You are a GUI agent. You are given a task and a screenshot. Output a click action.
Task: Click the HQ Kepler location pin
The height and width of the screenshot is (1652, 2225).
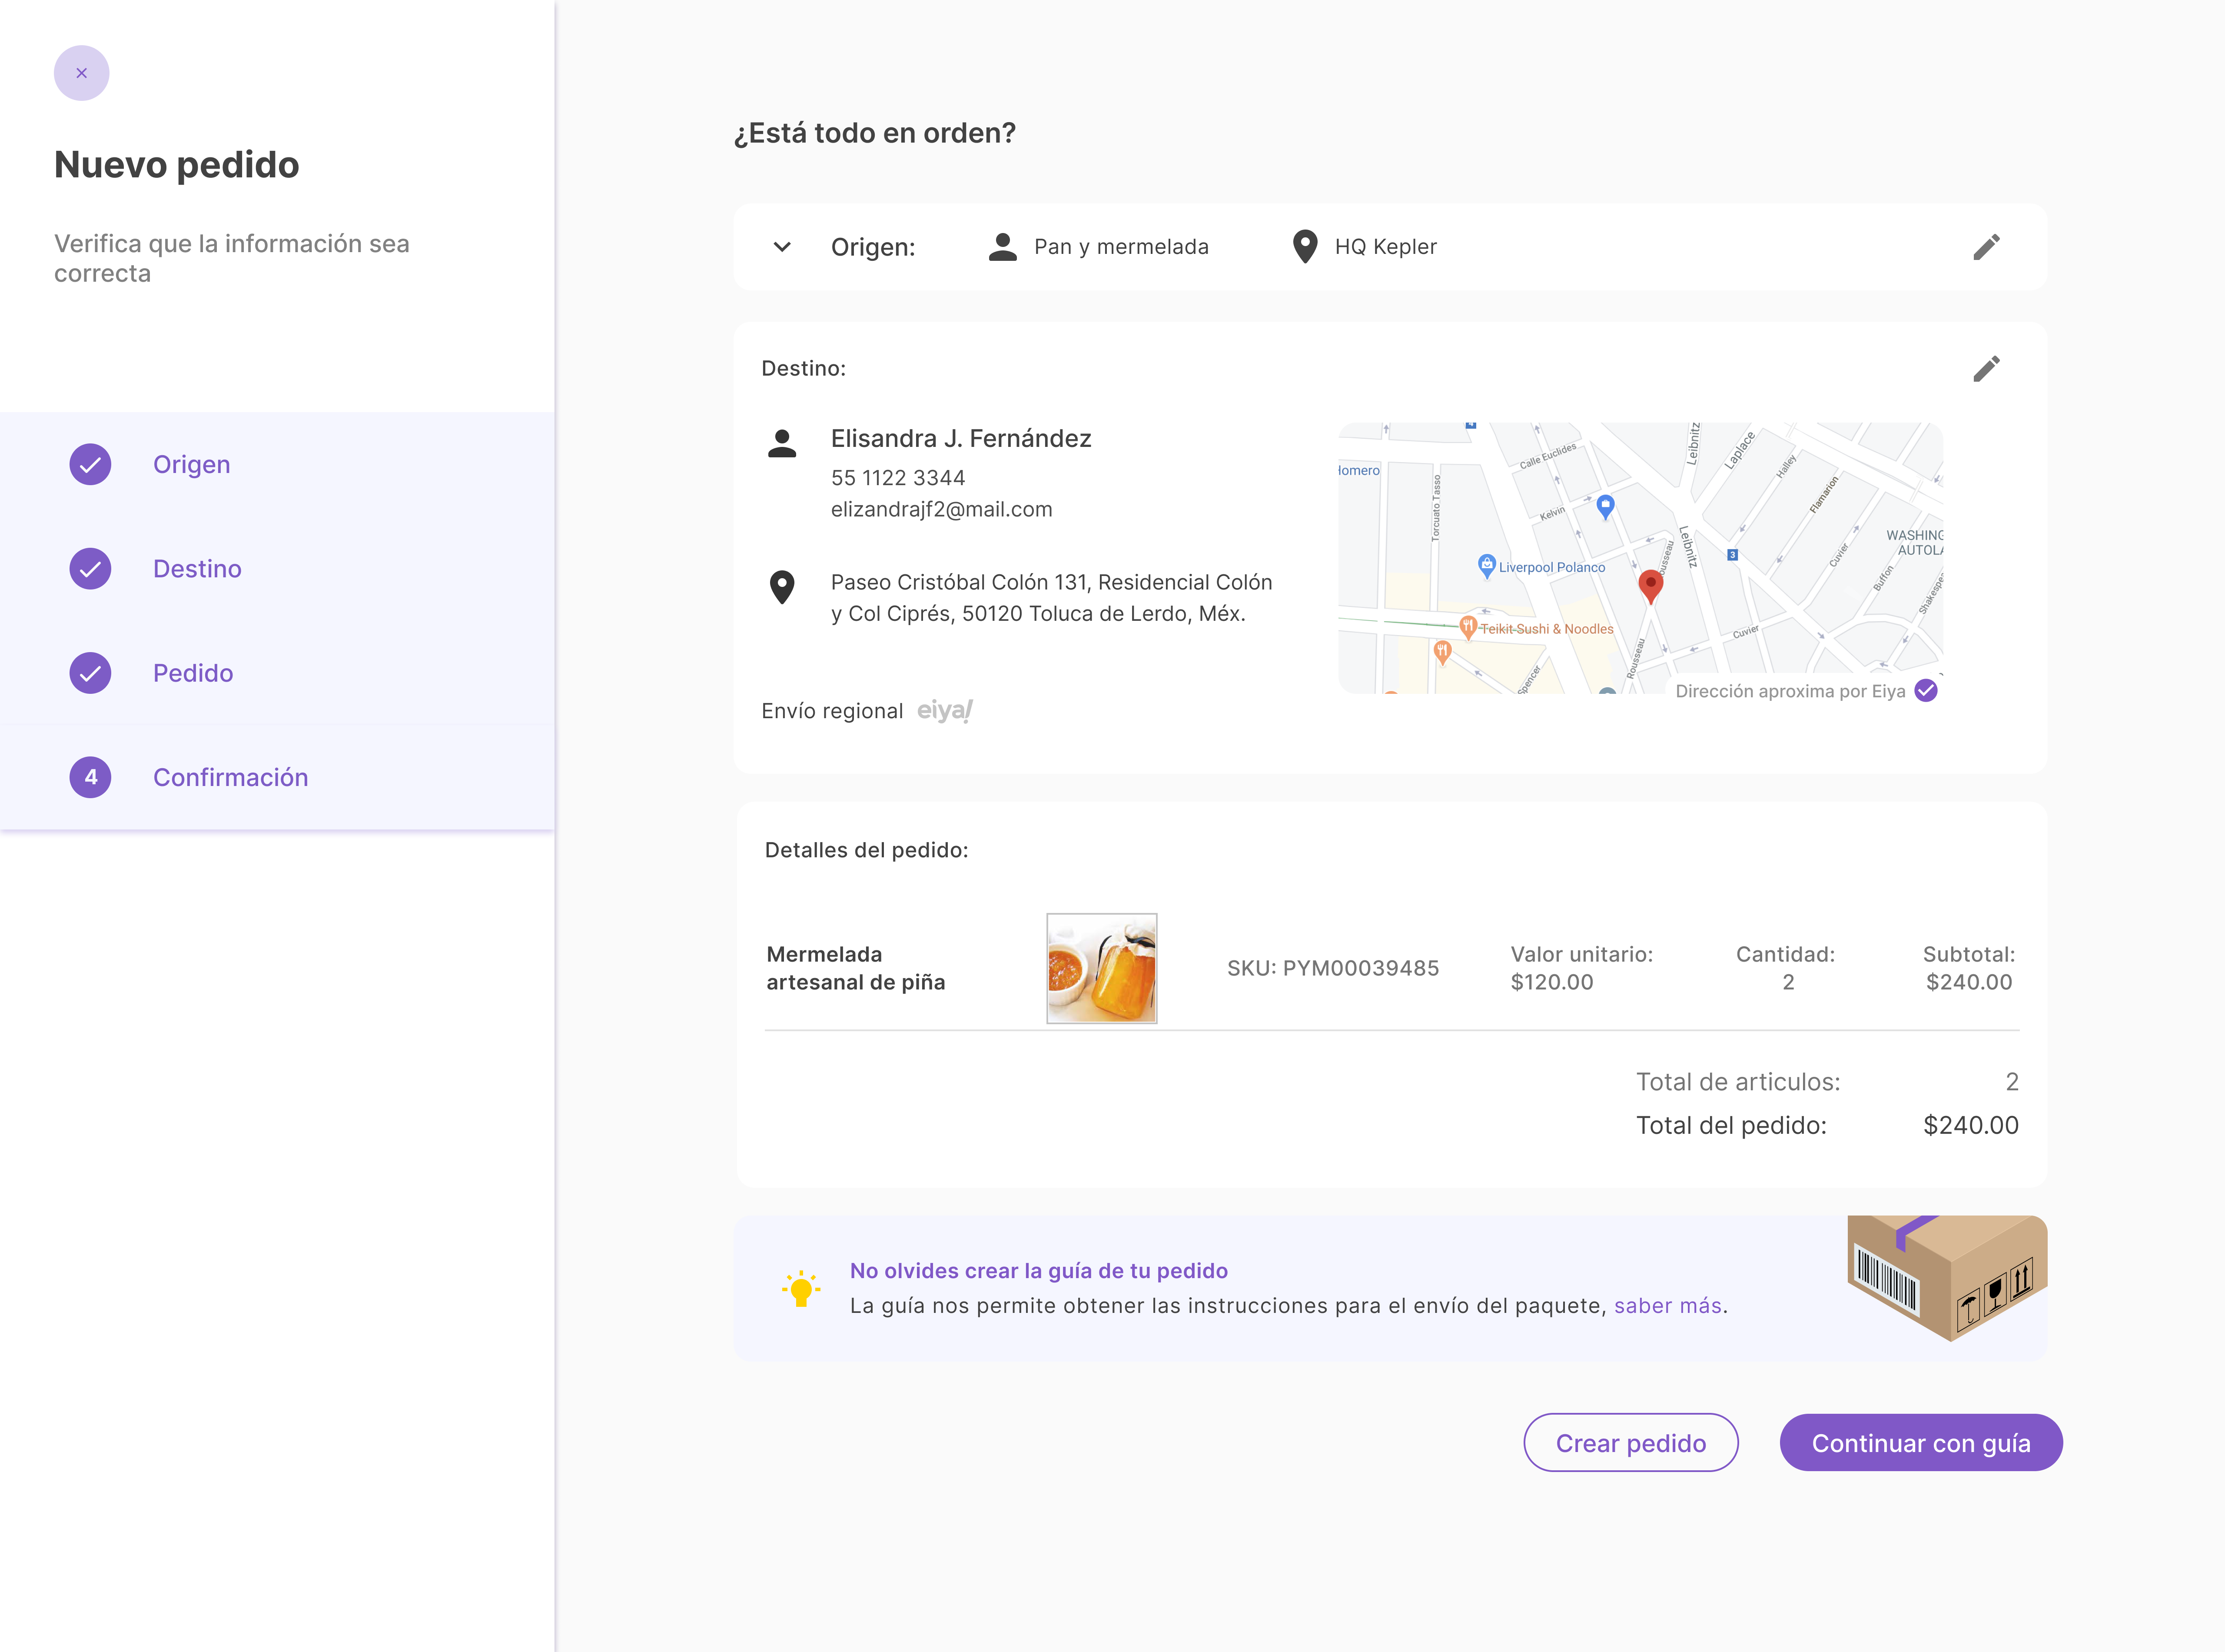(1305, 247)
